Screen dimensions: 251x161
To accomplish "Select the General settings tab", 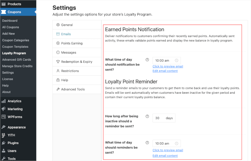I will (67, 25).
